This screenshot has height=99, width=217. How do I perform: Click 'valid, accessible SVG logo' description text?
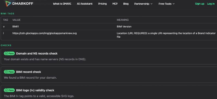click(39, 96)
